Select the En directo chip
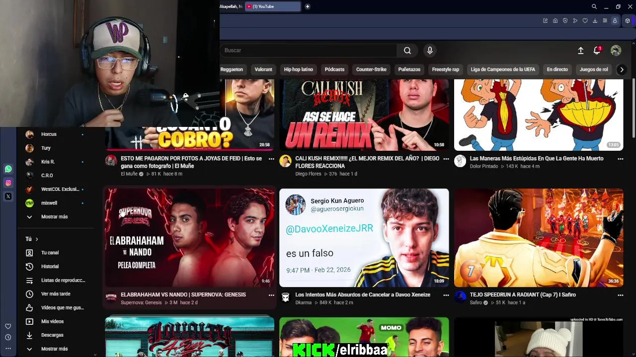 click(557, 69)
